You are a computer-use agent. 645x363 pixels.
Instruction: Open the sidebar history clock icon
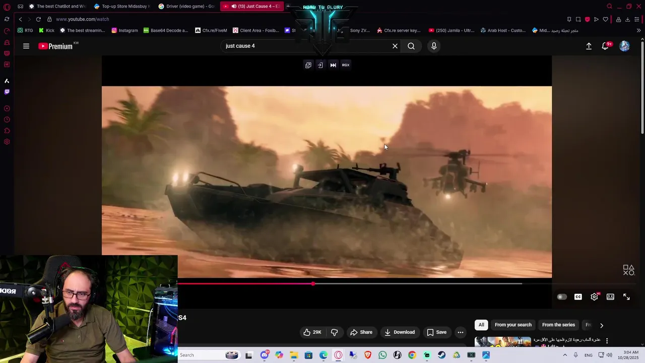(7, 119)
